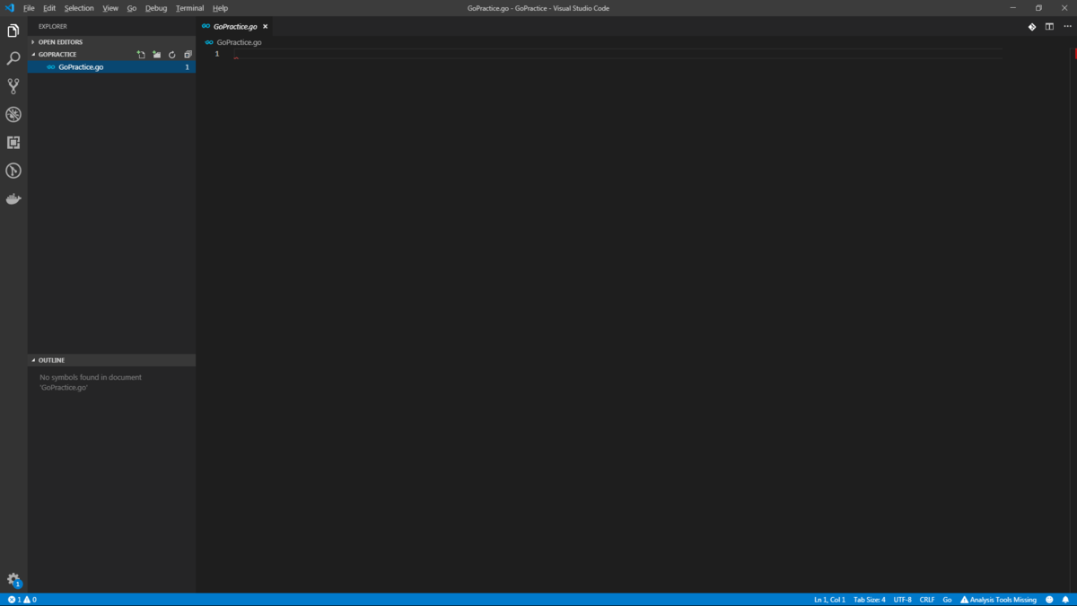1077x606 pixels.
Task: Open notifications bell in status bar
Action: point(1066,600)
